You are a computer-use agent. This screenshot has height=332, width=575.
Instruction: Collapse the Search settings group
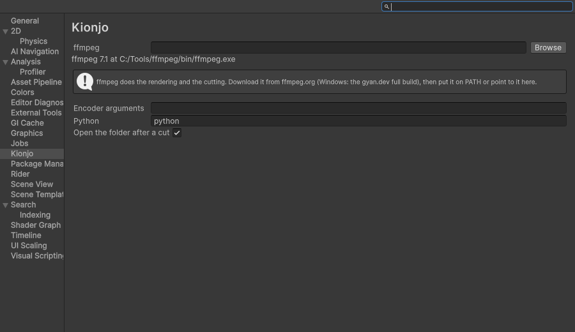6,205
